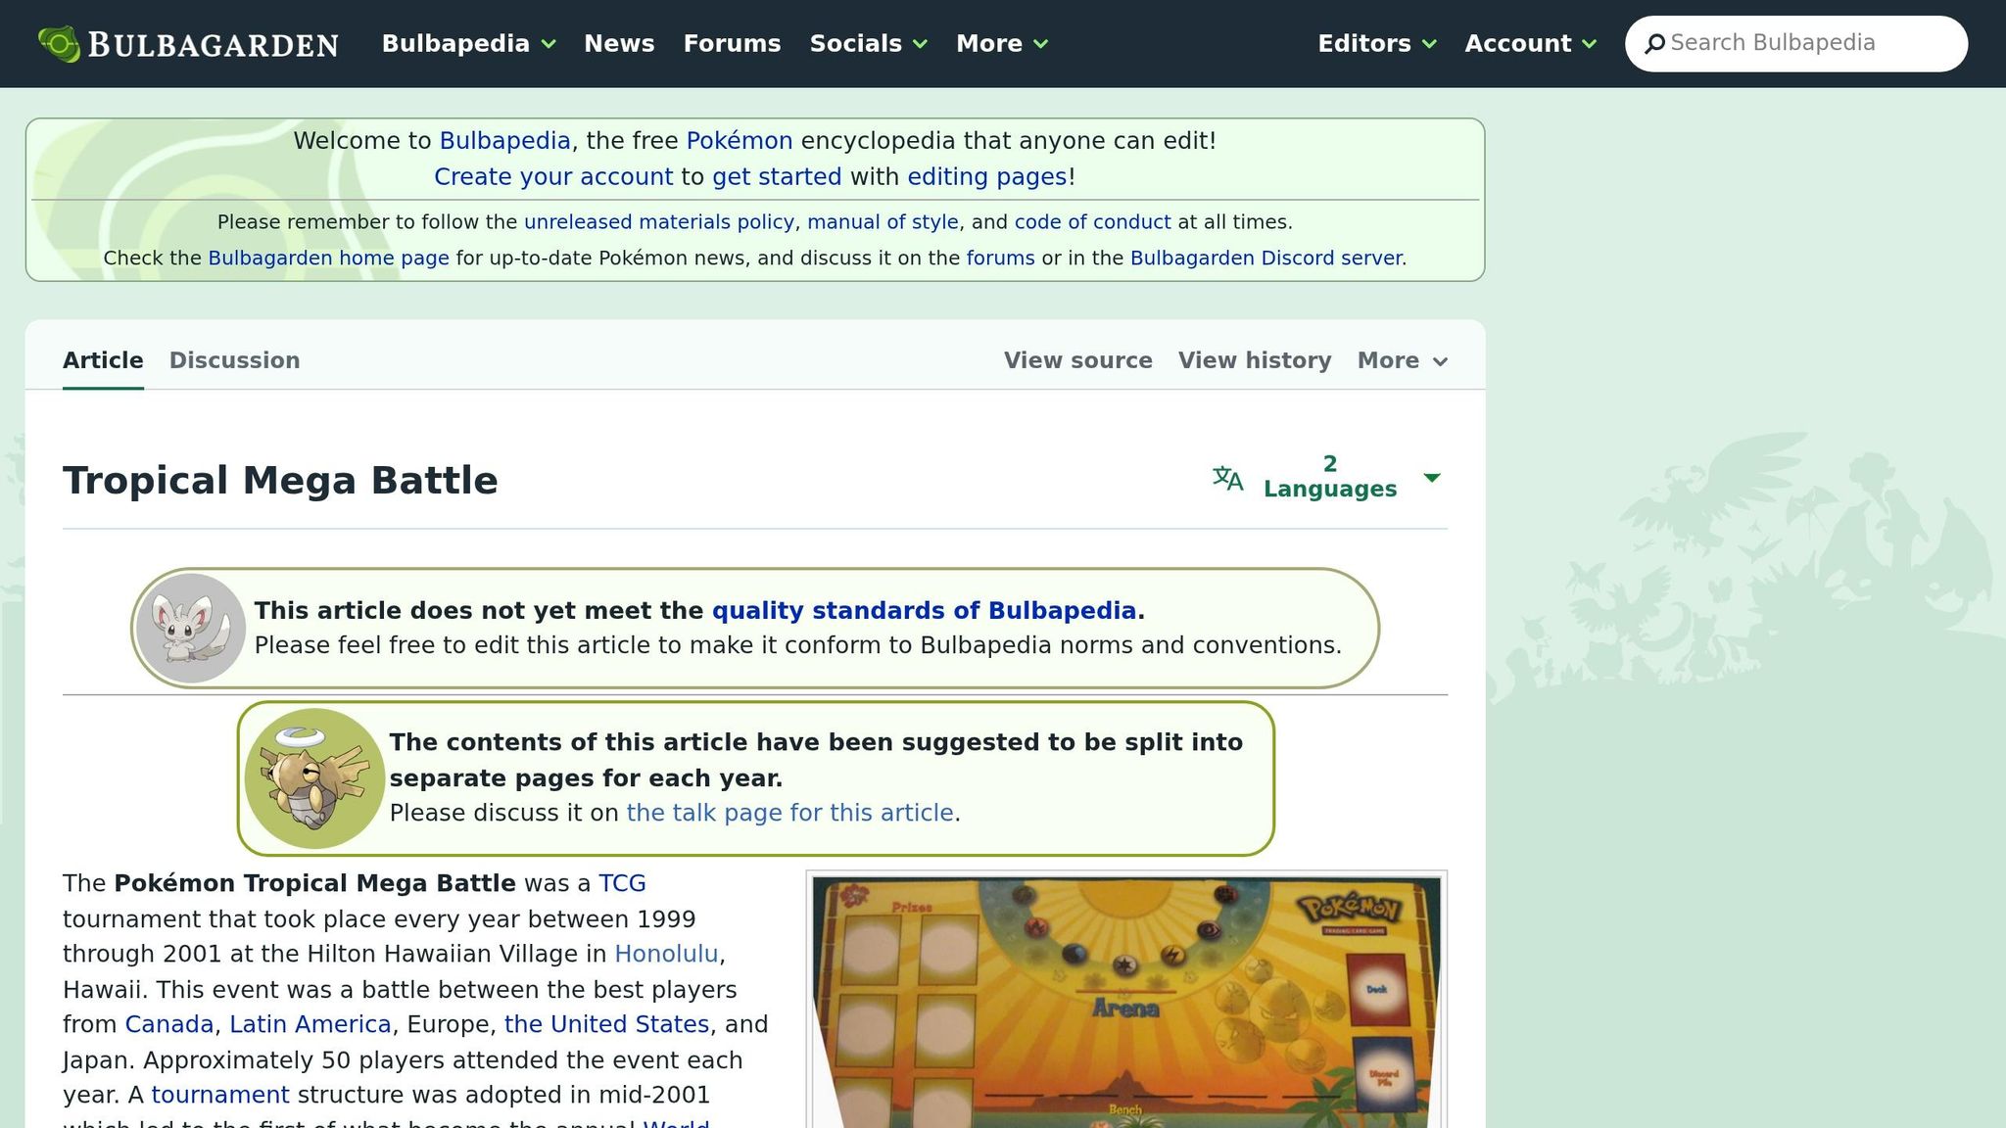Click the Create your account link
This screenshot has height=1128, width=2006.
pyautogui.click(x=553, y=177)
